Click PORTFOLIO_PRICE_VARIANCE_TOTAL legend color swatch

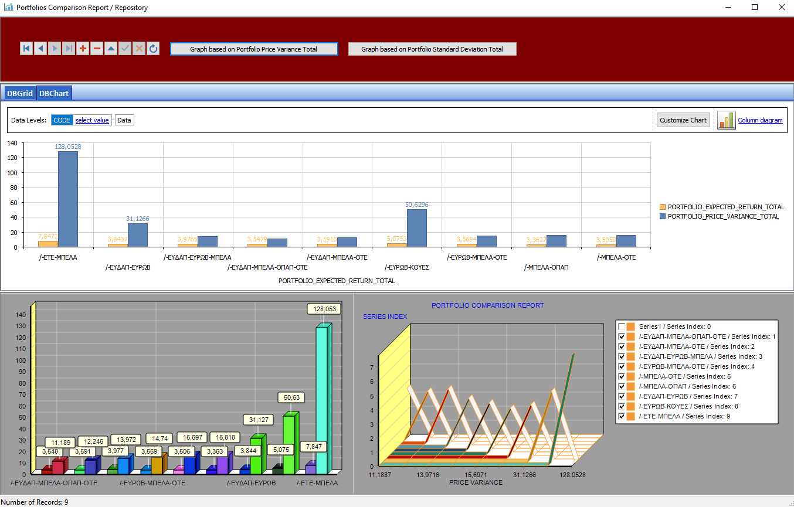click(663, 216)
